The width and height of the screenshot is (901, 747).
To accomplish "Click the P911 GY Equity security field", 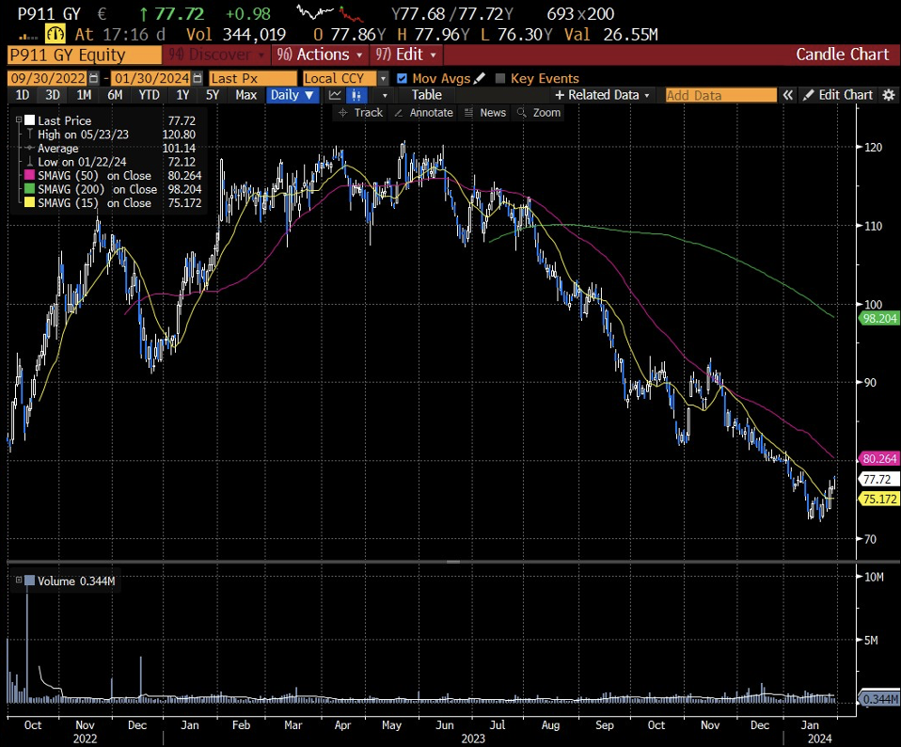I will pos(85,56).
